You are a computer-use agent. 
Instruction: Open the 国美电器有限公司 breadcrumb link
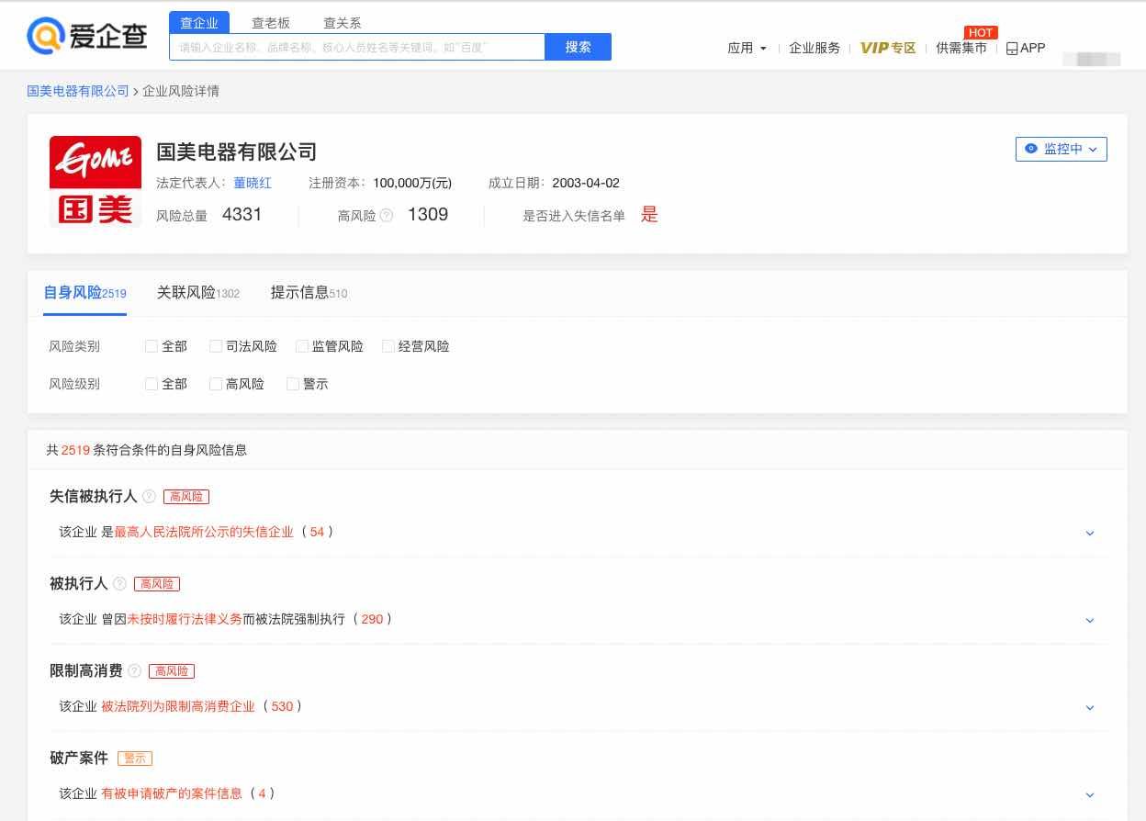pyautogui.click(x=78, y=91)
